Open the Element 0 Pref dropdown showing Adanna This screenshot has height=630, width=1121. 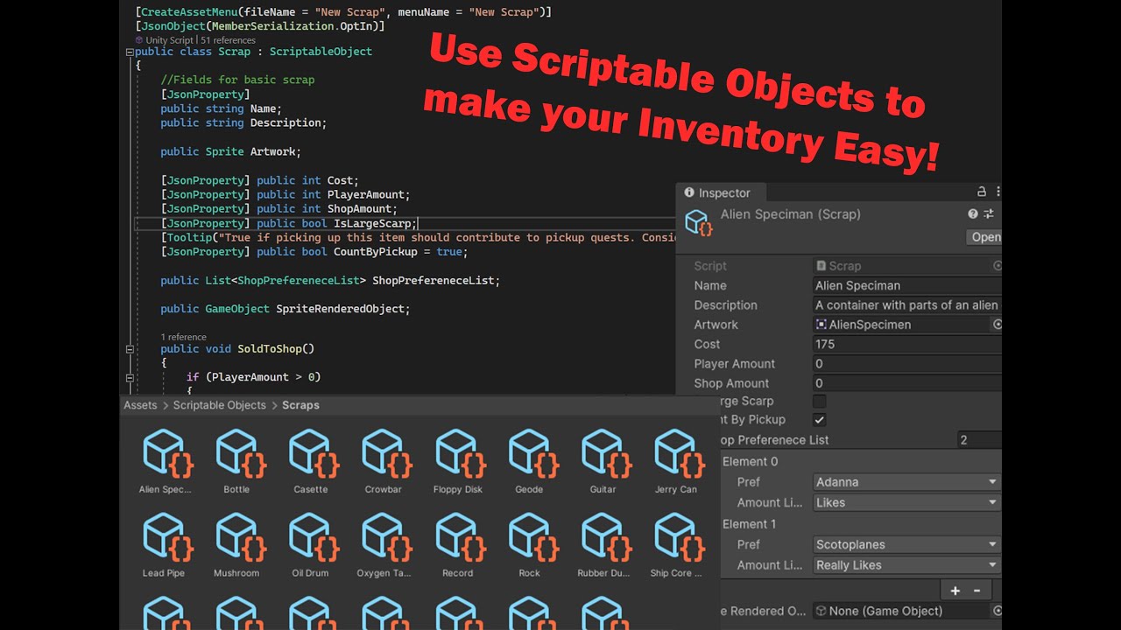click(906, 482)
